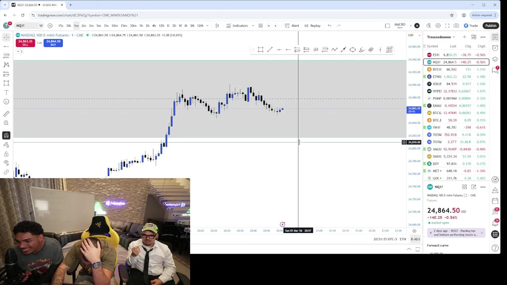Click the blue BUY 24,864.50 button

coord(53,43)
